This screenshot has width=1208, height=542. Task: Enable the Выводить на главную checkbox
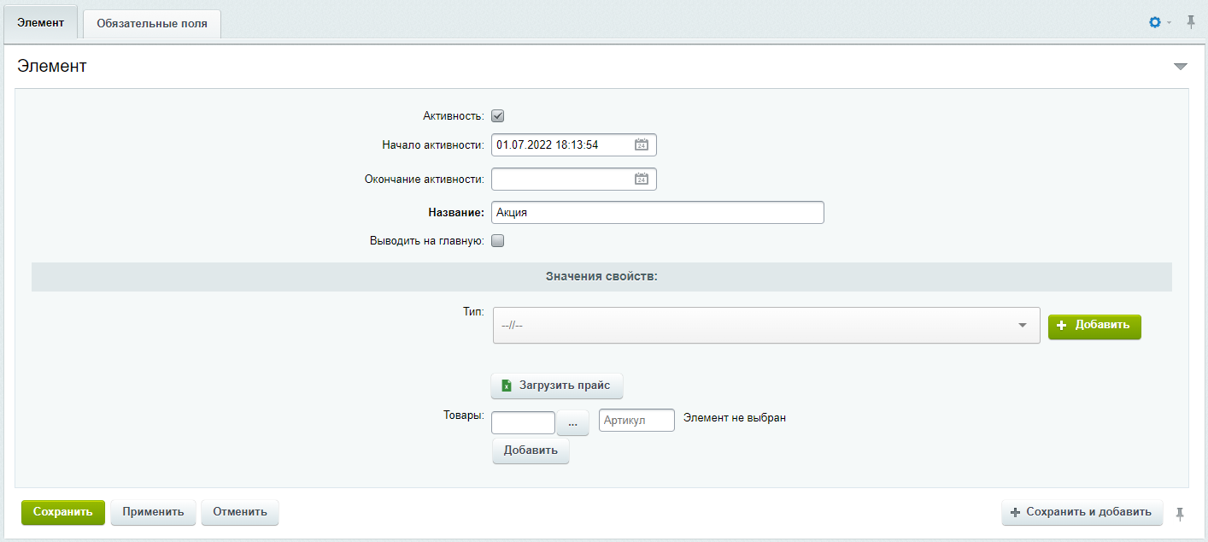498,241
